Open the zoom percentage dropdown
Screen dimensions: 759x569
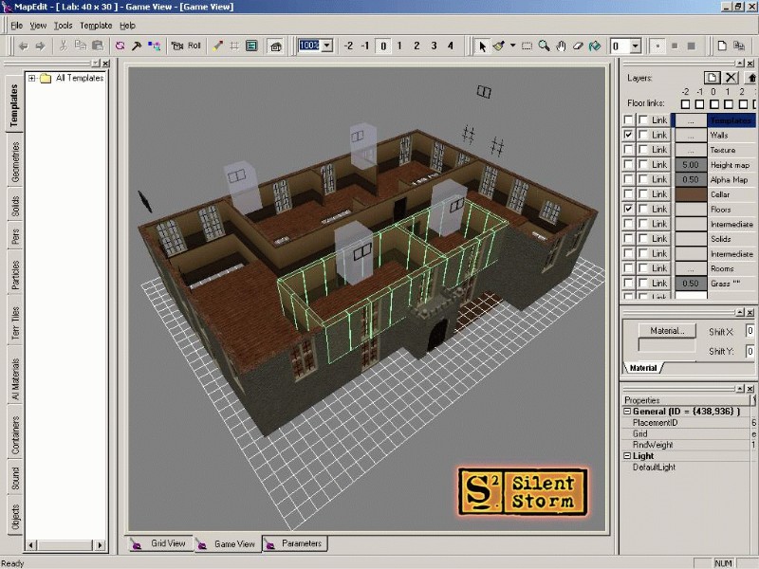pyautogui.click(x=327, y=46)
